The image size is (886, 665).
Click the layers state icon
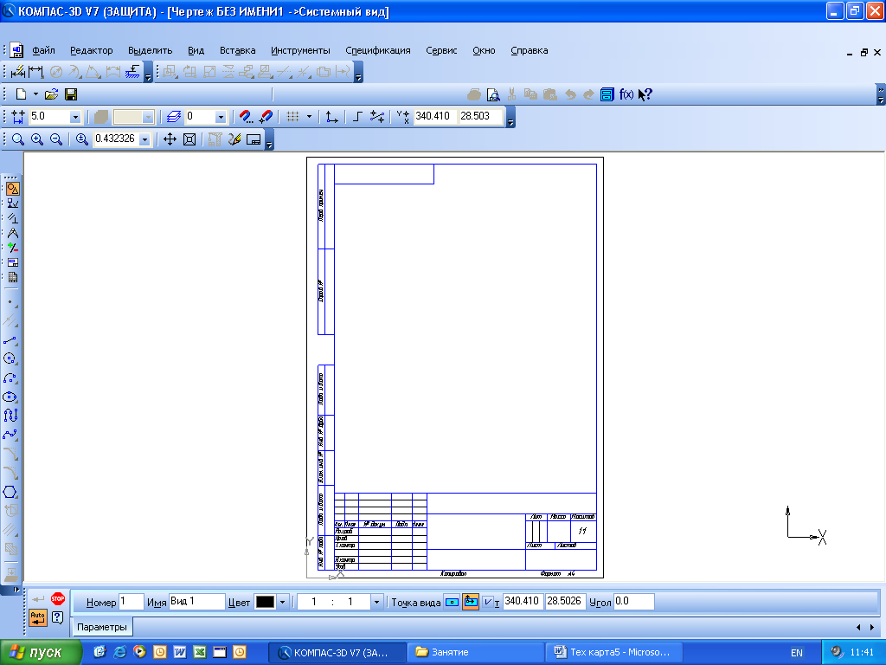coord(173,117)
